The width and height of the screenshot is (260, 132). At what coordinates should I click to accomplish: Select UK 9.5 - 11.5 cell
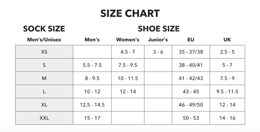point(227,91)
